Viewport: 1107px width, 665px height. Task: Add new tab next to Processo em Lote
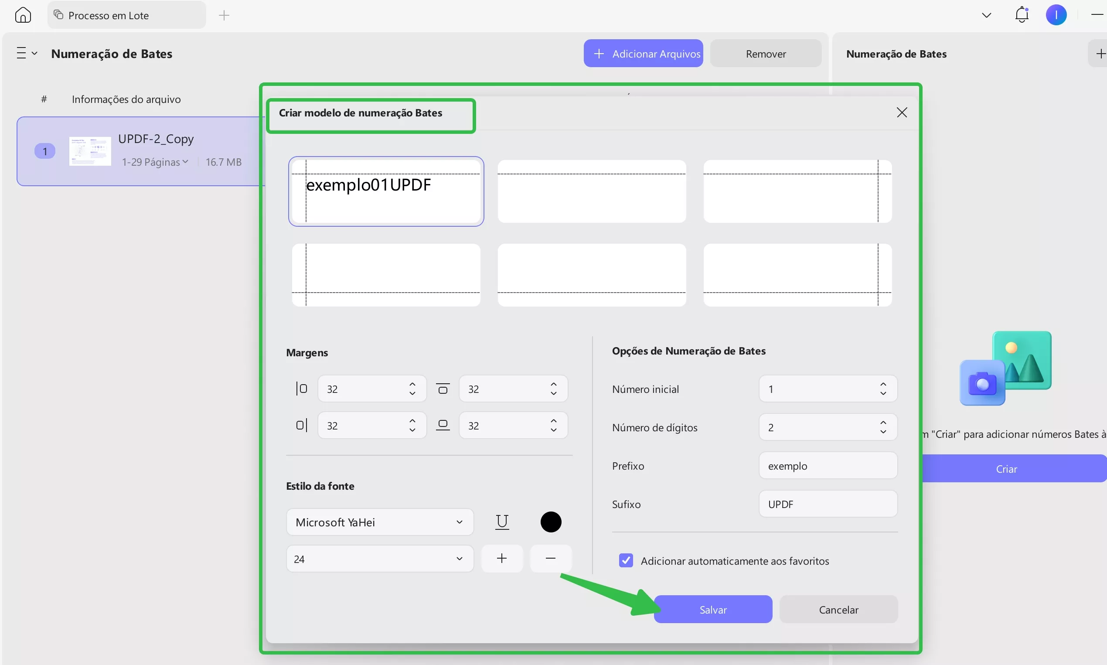(x=224, y=16)
